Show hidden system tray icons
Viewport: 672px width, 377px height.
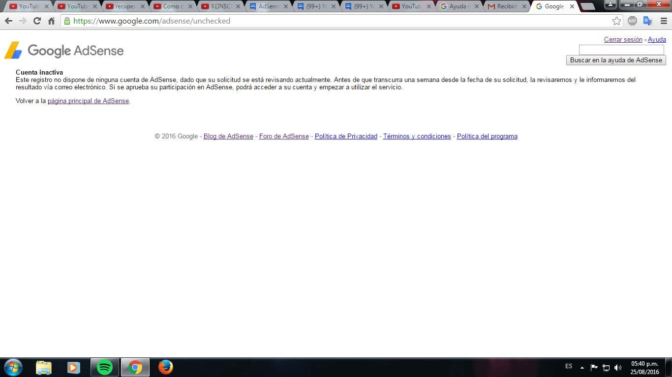(582, 367)
